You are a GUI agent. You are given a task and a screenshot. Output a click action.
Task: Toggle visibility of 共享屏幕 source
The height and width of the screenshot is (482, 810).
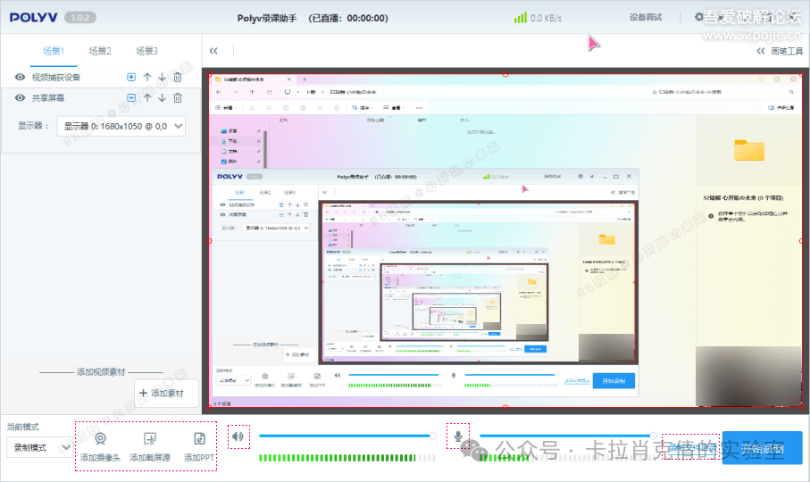(21, 98)
